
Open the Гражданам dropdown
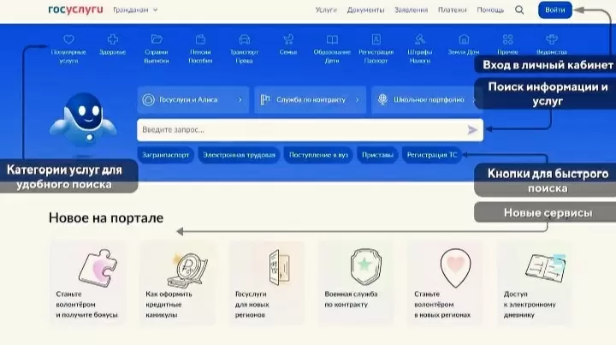(x=135, y=9)
